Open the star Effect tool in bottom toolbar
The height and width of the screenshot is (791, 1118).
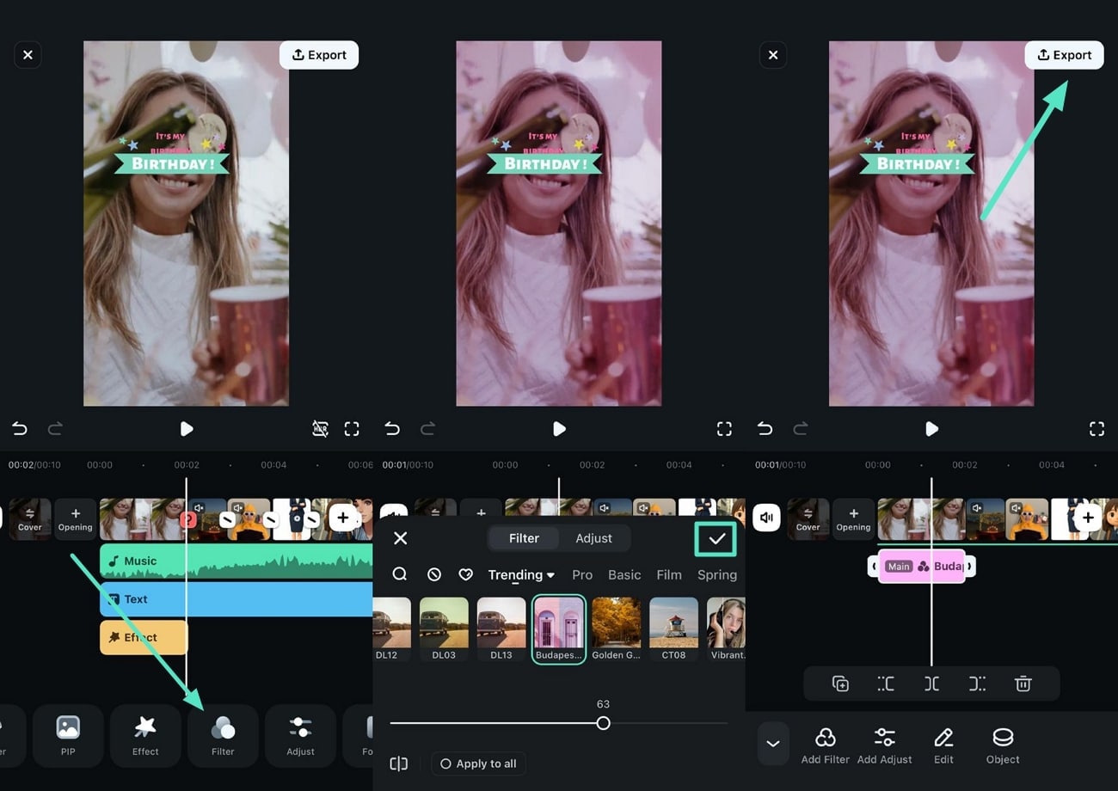[145, 735]
